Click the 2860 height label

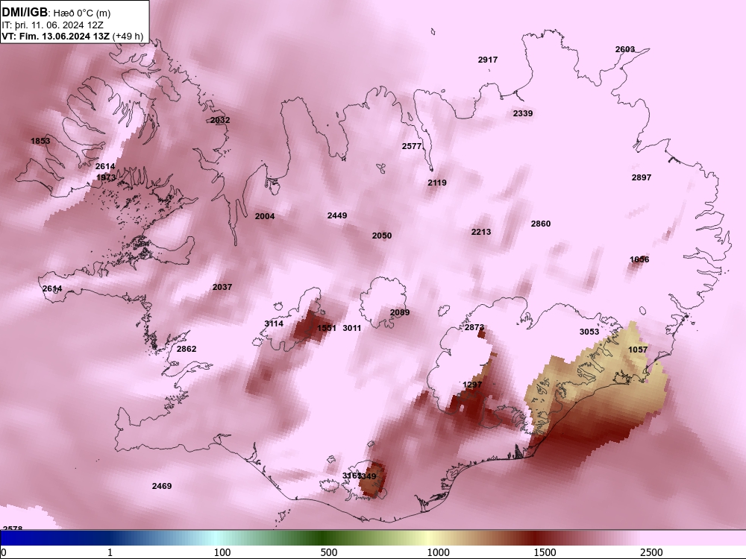pyautogui.click(x=541, y=224)
